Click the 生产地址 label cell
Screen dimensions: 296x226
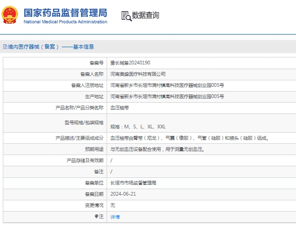55,97
